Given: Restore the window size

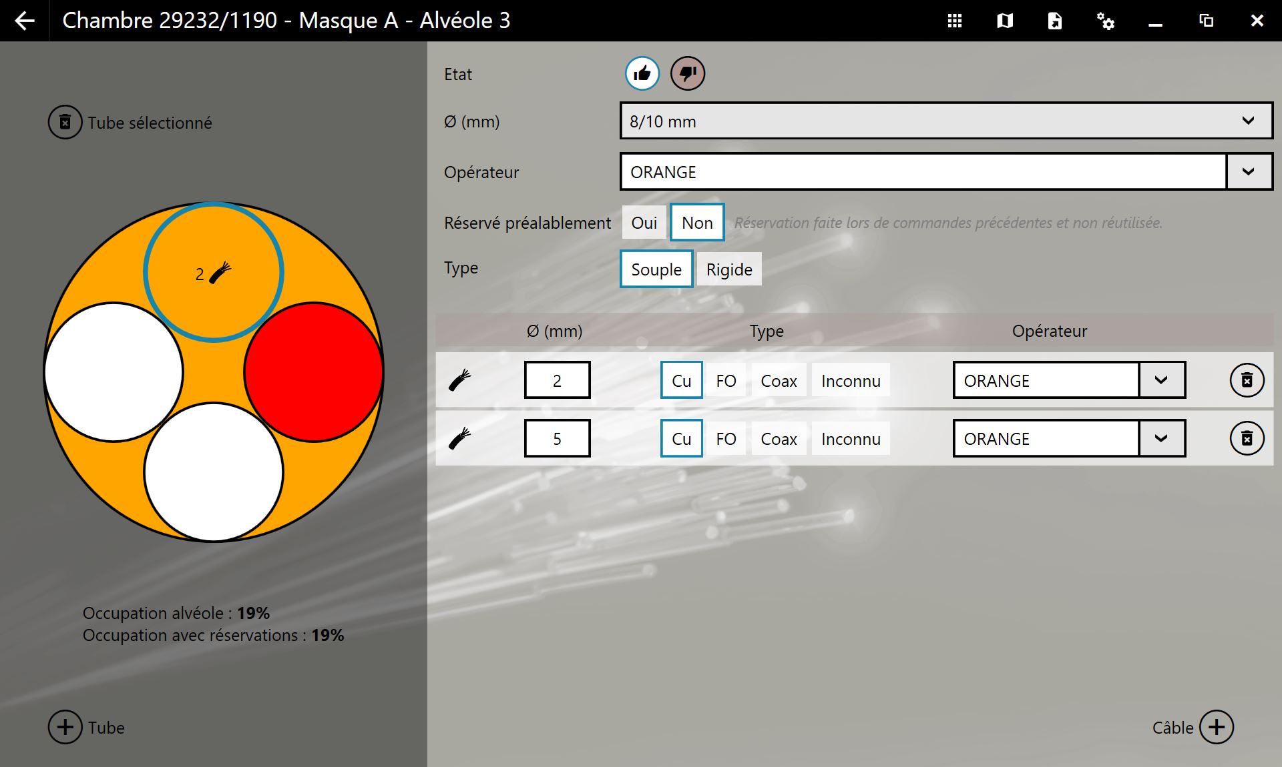Looking at the screenshot, I should point(1206,21).
